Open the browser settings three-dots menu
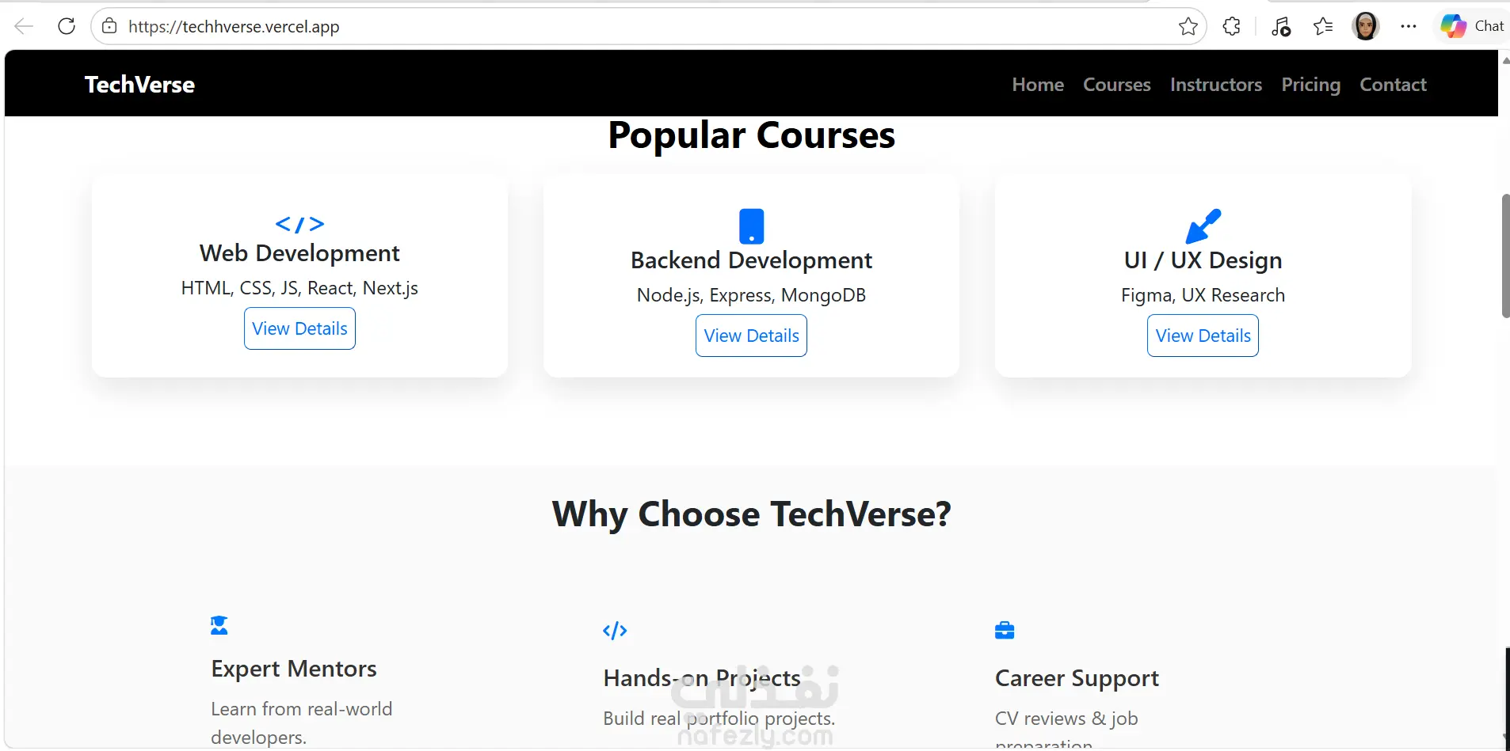This screenshot has width=1510, height=751. point(1408,26)
